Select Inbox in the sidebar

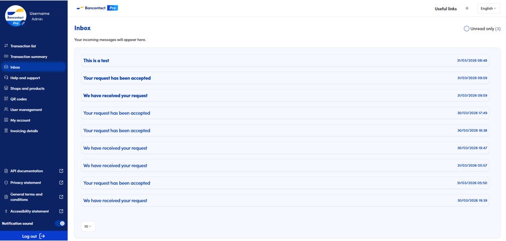(x=34, y=67)
